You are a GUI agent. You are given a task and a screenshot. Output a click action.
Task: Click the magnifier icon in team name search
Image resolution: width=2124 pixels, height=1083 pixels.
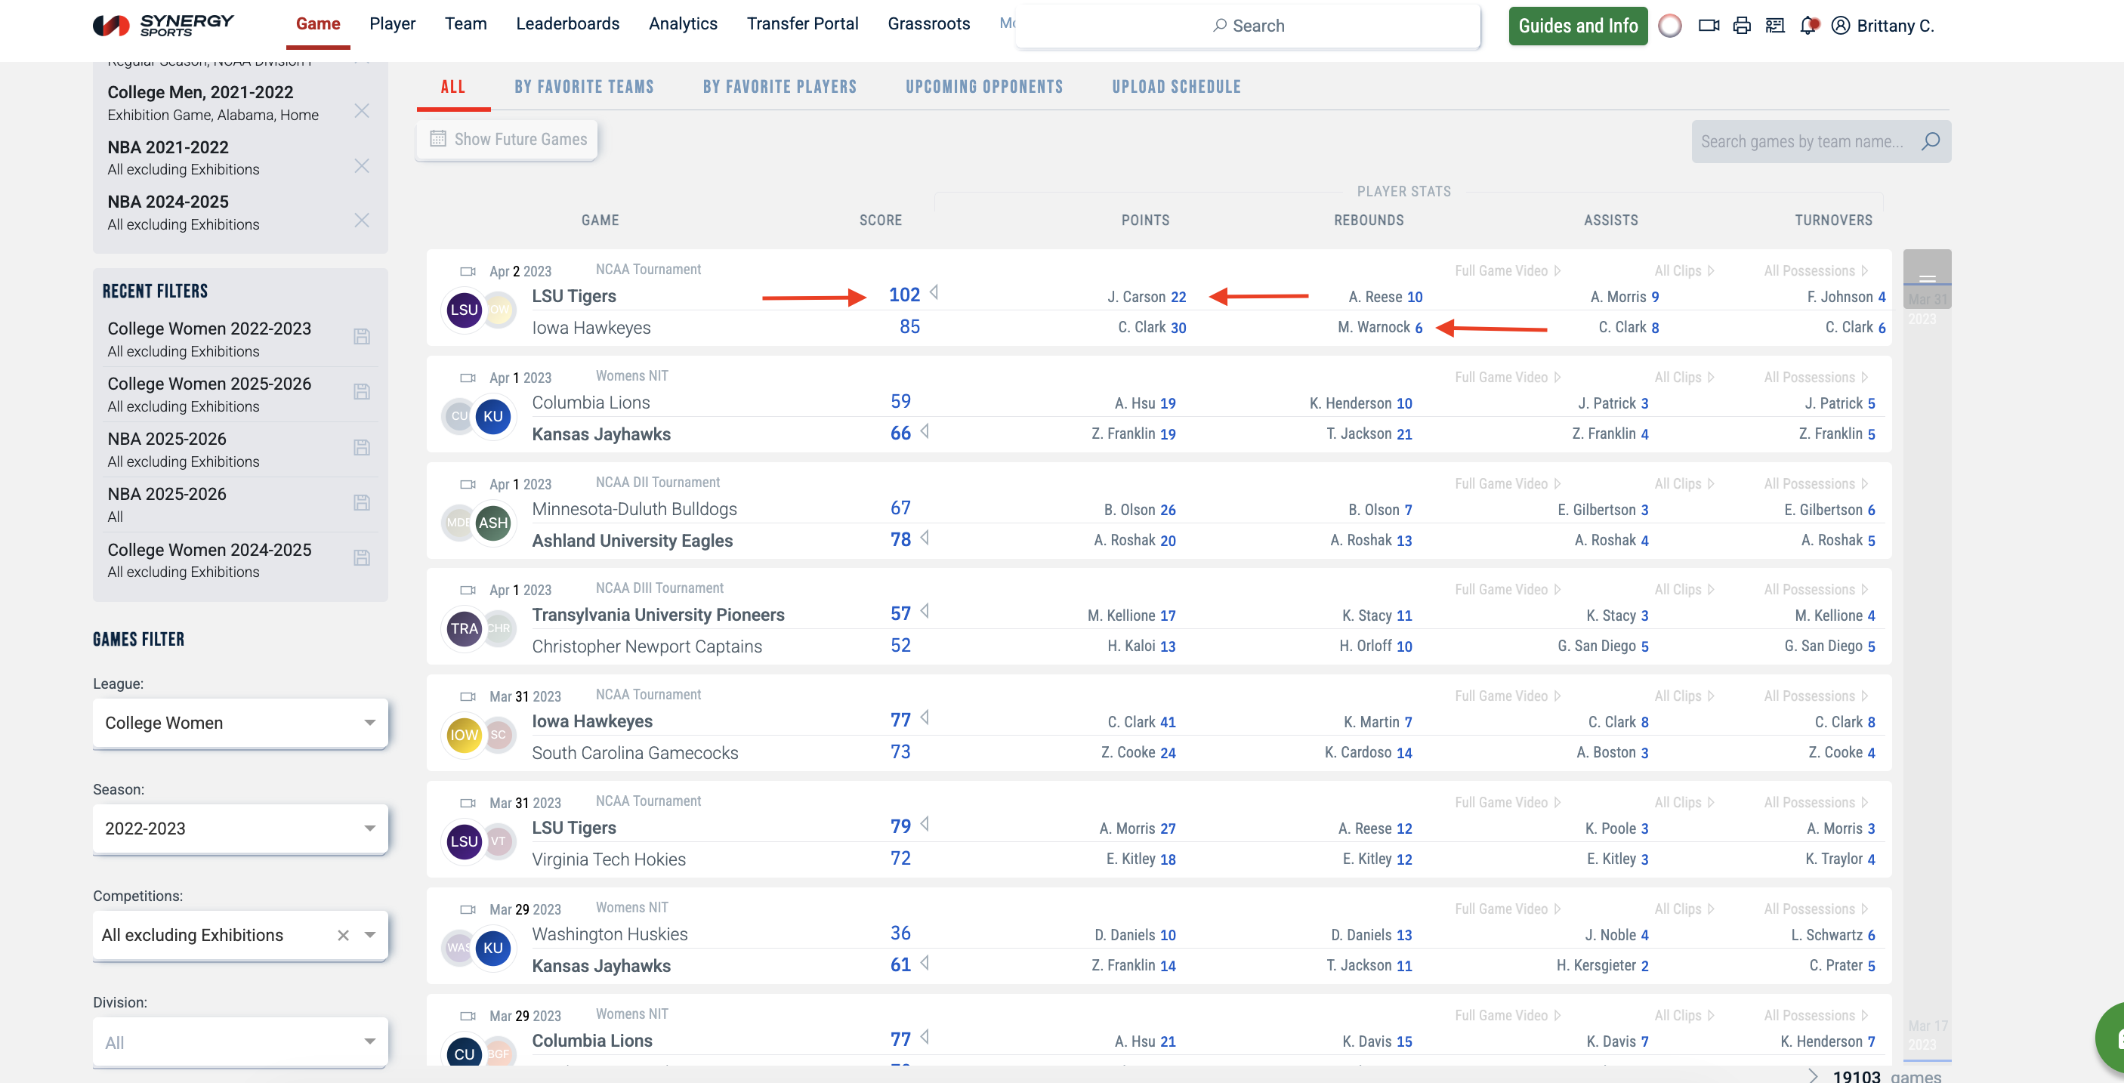click(x=1930, y=141)
